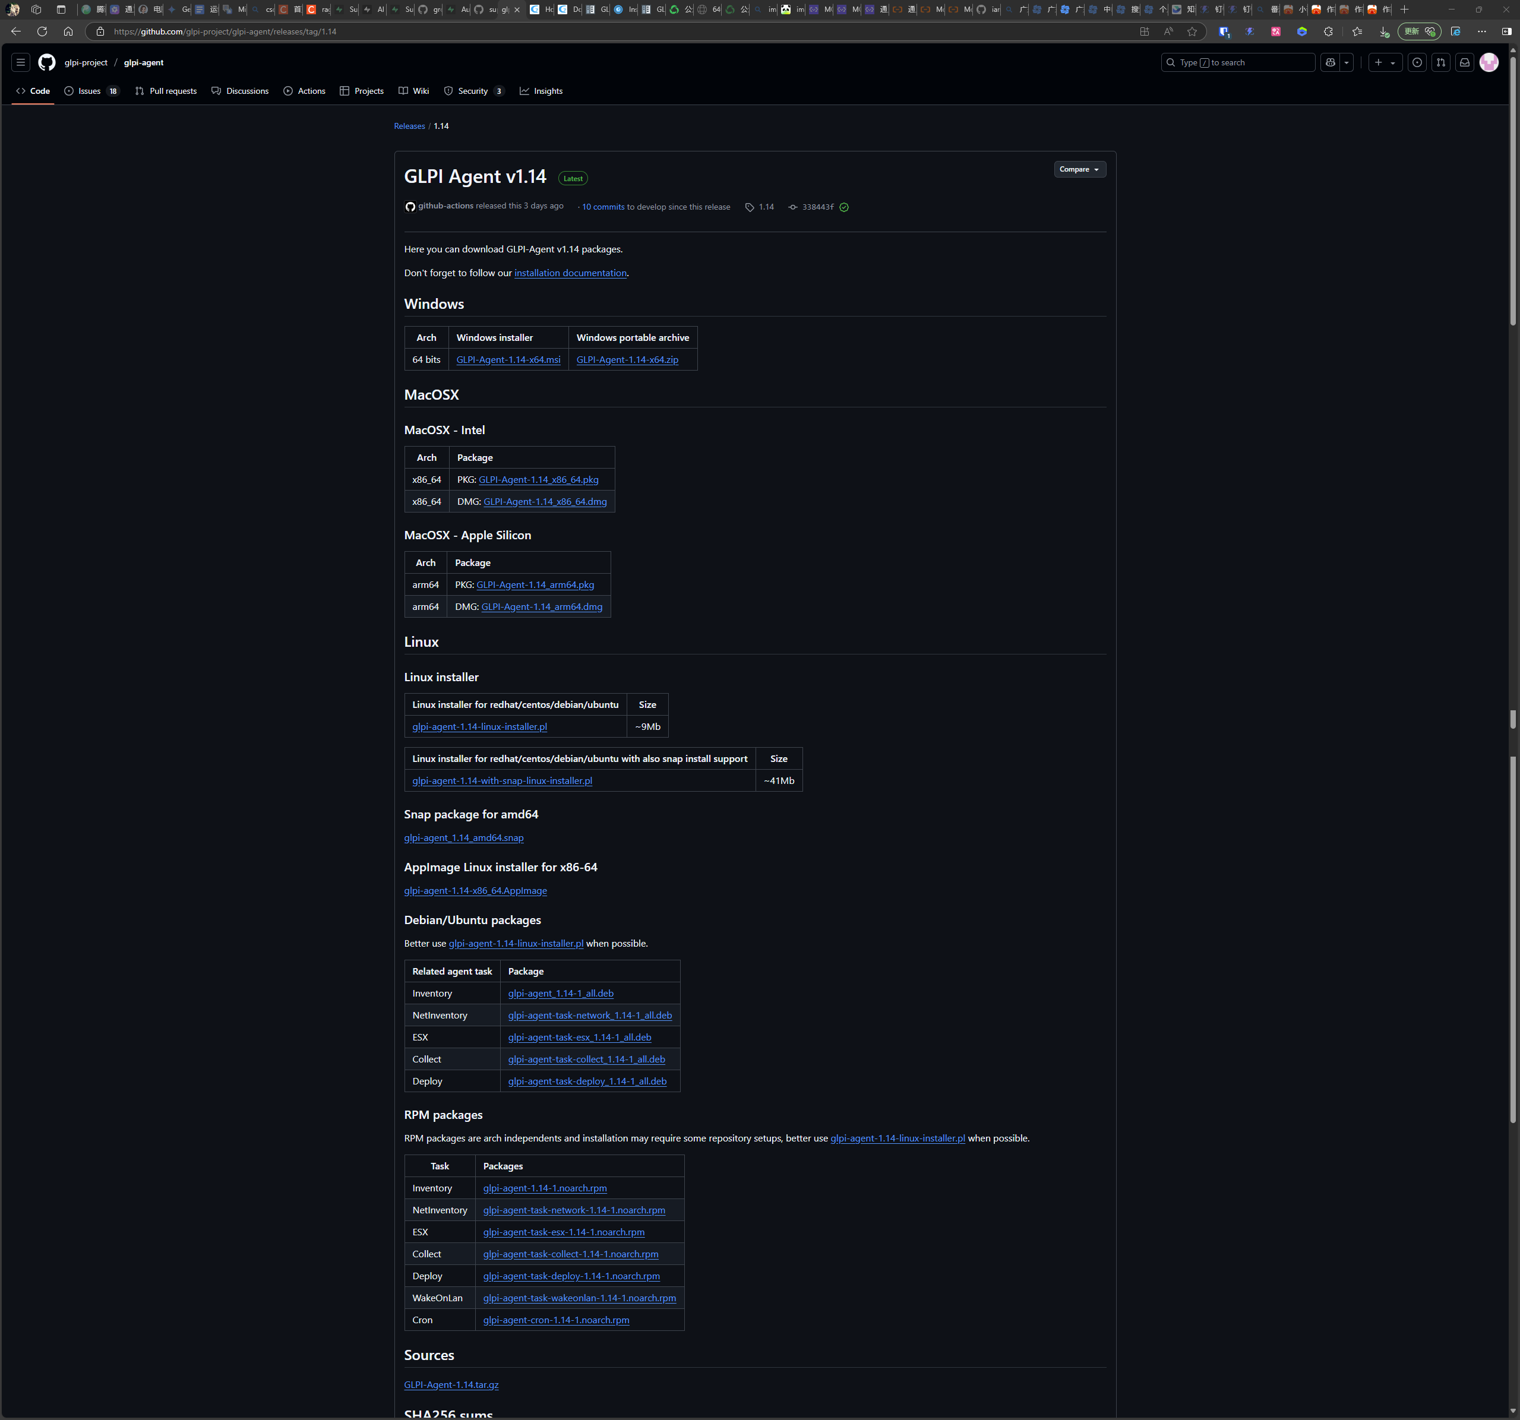
Task: Download glpi-agent-1.14-with-snap-linux-installer.pl
Action: coord(501,781)
